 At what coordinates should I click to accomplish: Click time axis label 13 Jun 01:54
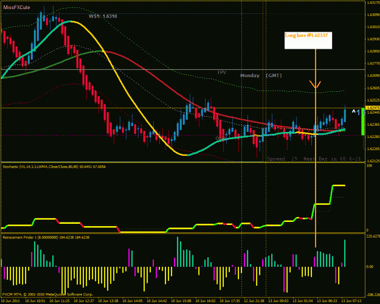[x=303, y=301]
